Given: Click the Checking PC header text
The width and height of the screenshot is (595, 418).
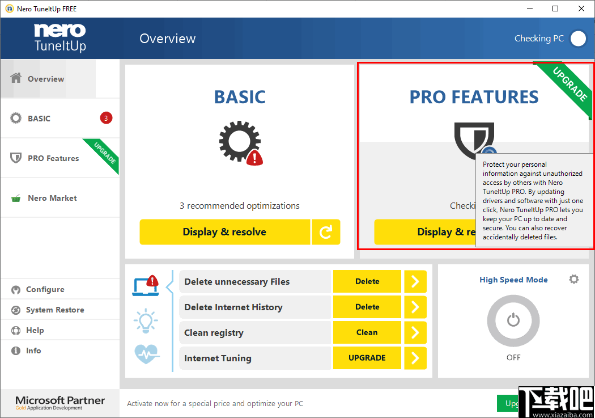Looking at the screenshot, I should coord(539,39).
